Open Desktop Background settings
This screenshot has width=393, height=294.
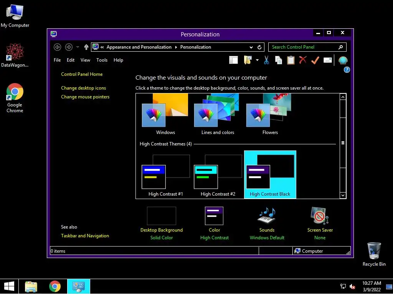pyautogui.click(x=162, y=223)
